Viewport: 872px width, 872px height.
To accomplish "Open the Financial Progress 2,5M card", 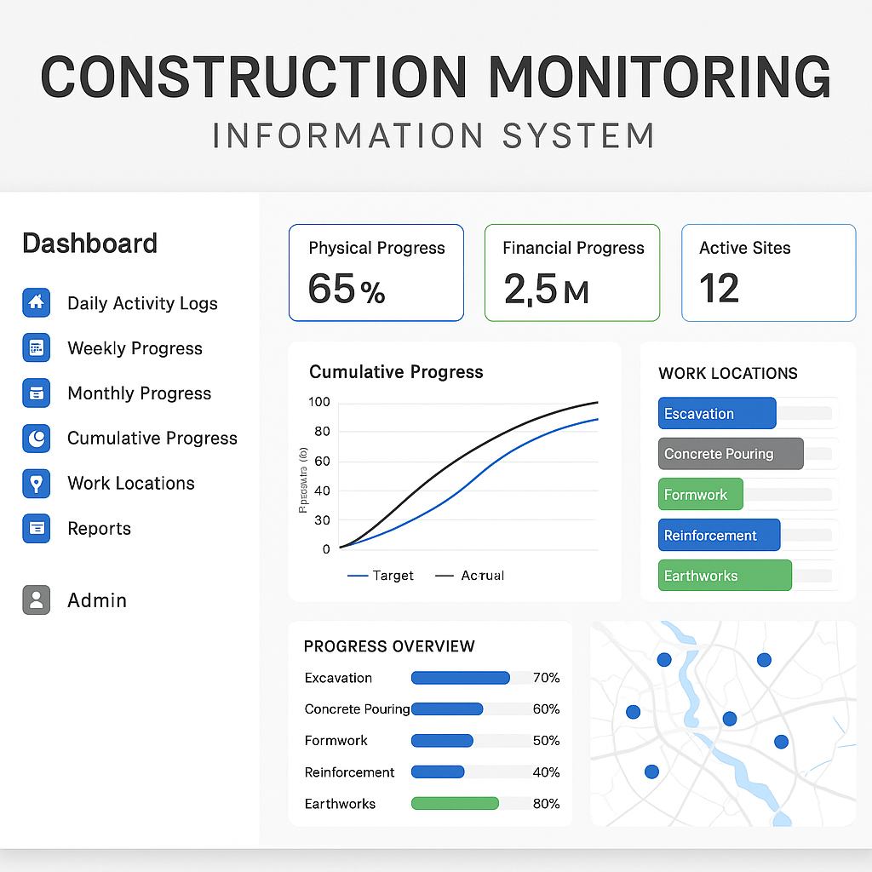I will tap(571, 272).
